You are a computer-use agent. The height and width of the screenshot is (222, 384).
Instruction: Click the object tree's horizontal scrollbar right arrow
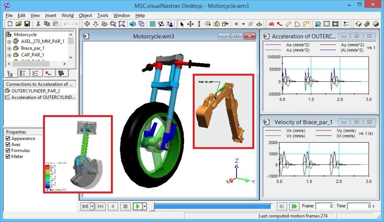pos(65,64)
